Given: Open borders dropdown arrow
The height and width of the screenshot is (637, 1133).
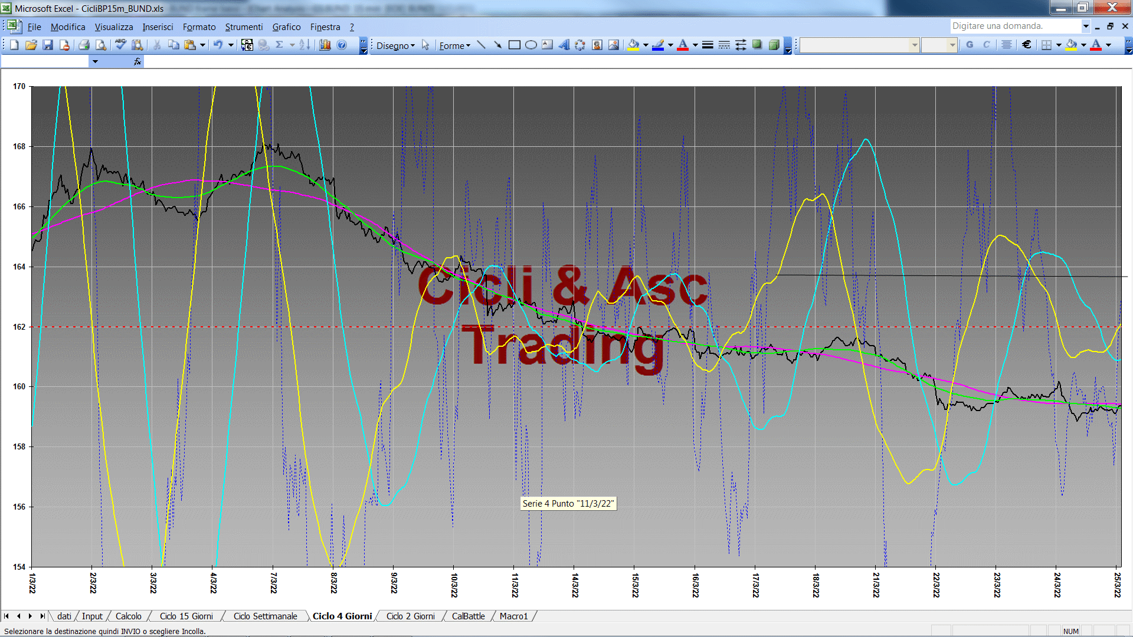Looking at the screenshot, I should click(x=1059, y=45).
